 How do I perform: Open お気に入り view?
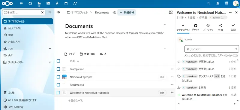pos(28,42)
